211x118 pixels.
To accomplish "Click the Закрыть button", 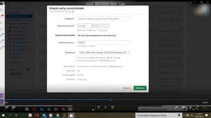I will coord(127,88).
